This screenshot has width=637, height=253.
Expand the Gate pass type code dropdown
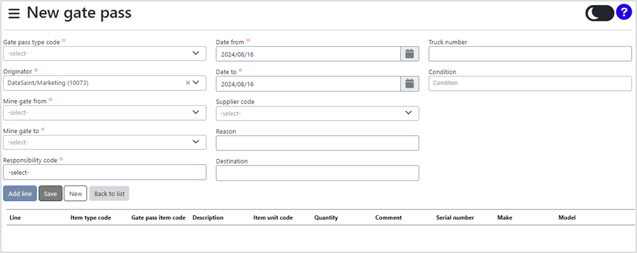click(105, 53)
